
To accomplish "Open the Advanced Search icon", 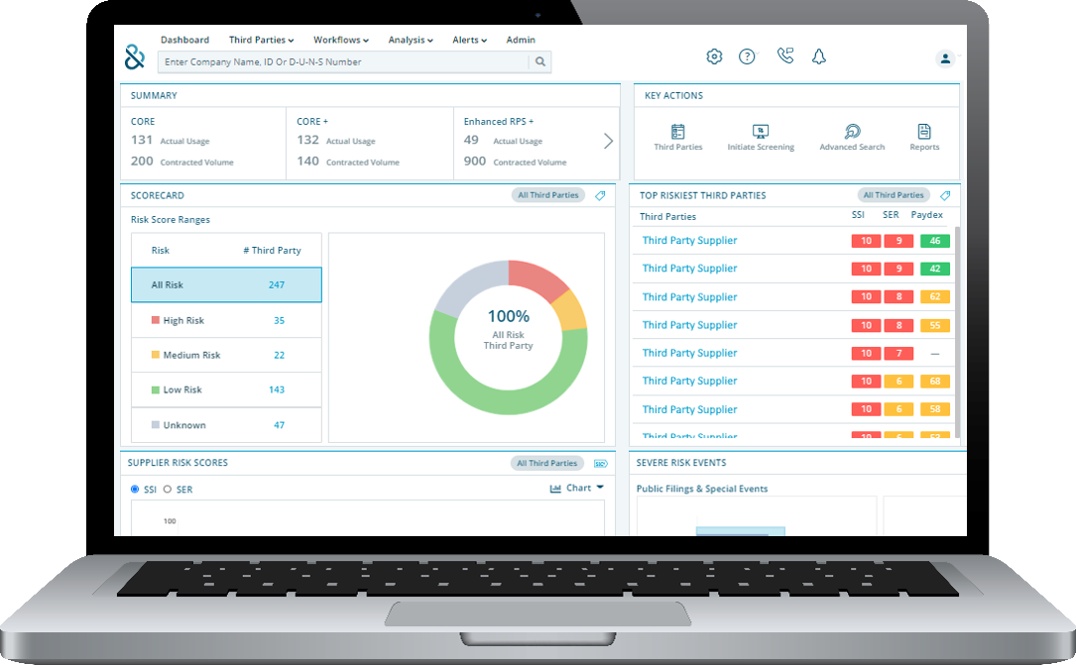I will [x=852, y=132].
